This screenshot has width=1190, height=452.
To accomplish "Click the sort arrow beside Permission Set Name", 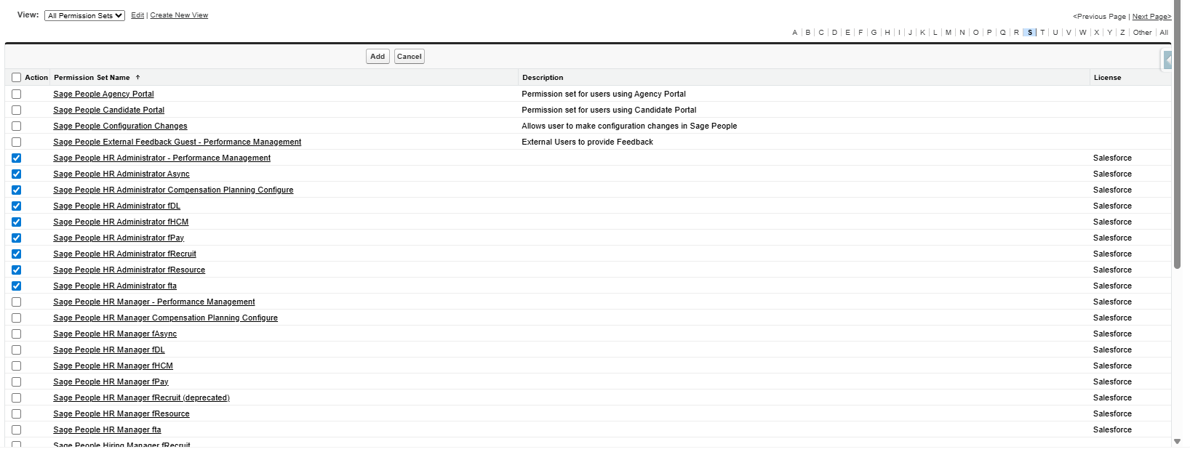I will (137, 77).
